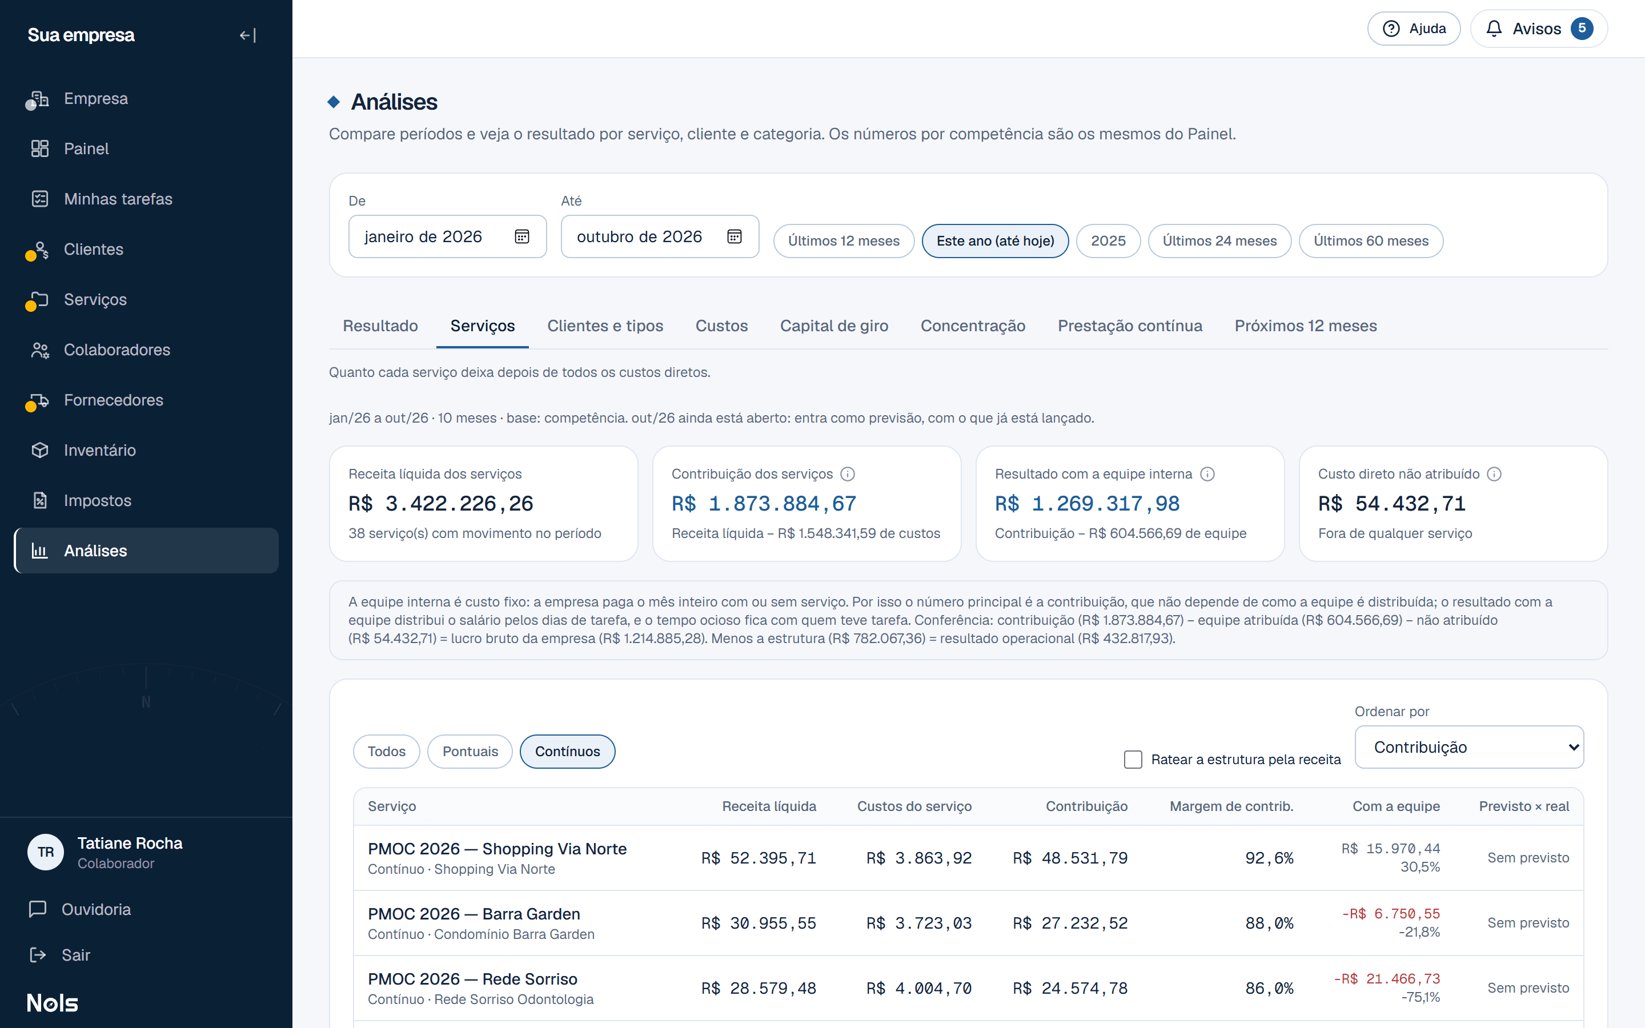Viewport: 1645px width, 1028px height.
Task: Click the janeiro de 2026 date field
Action: [447, 236]
